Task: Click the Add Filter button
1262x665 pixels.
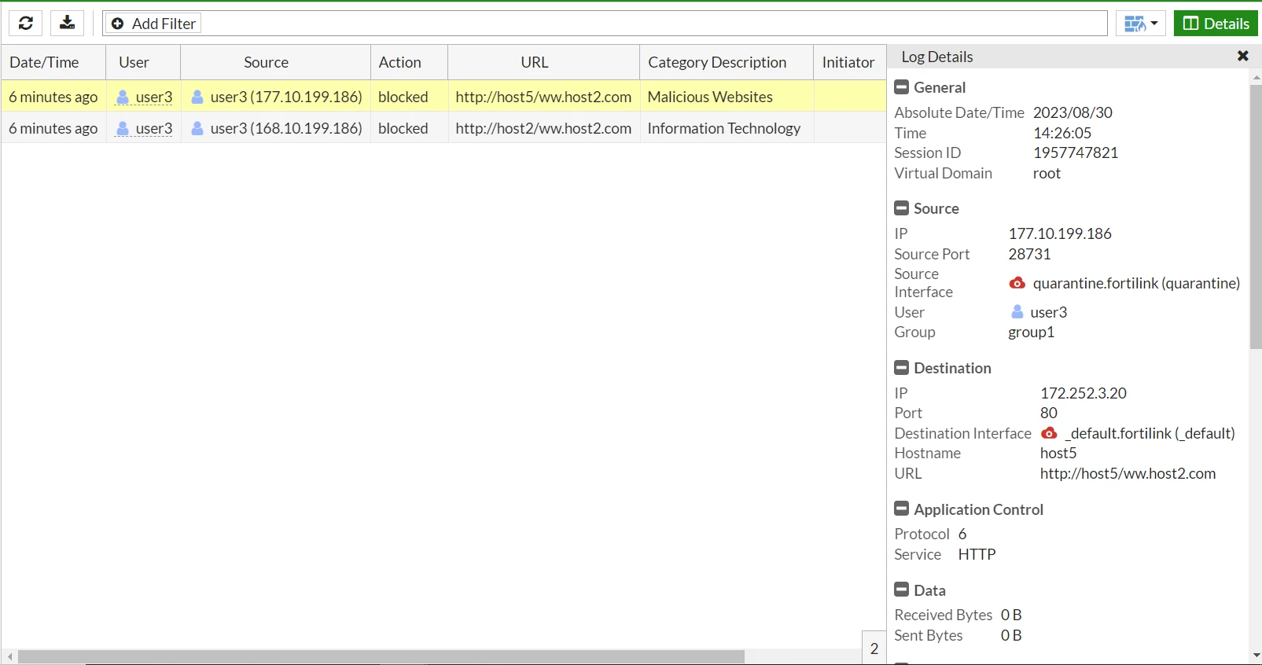Action: [153, 24]
